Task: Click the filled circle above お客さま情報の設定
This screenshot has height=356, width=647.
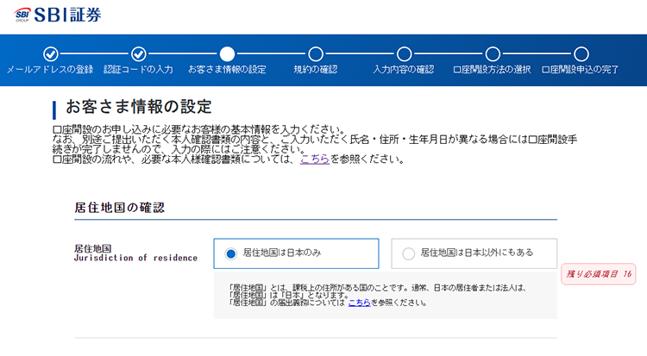Action: pyautogui.click(x=227, y=53)
